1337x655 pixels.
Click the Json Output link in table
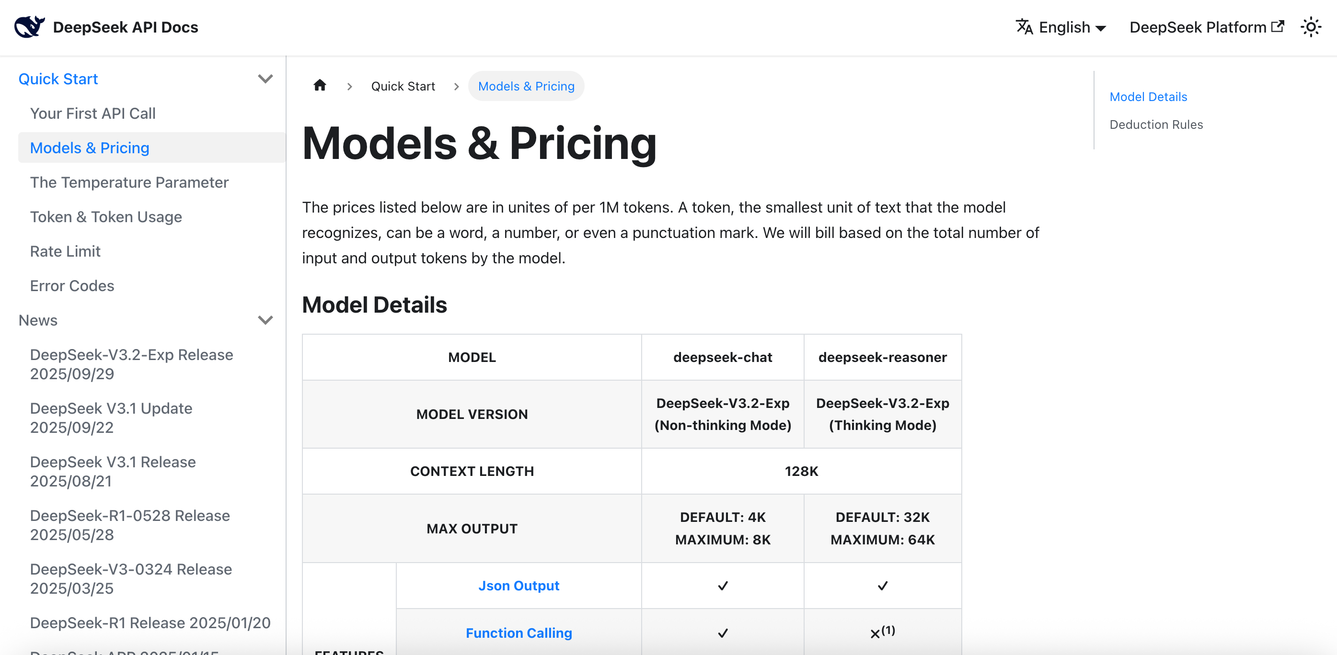pyautogui.click(x=519, y=586)
